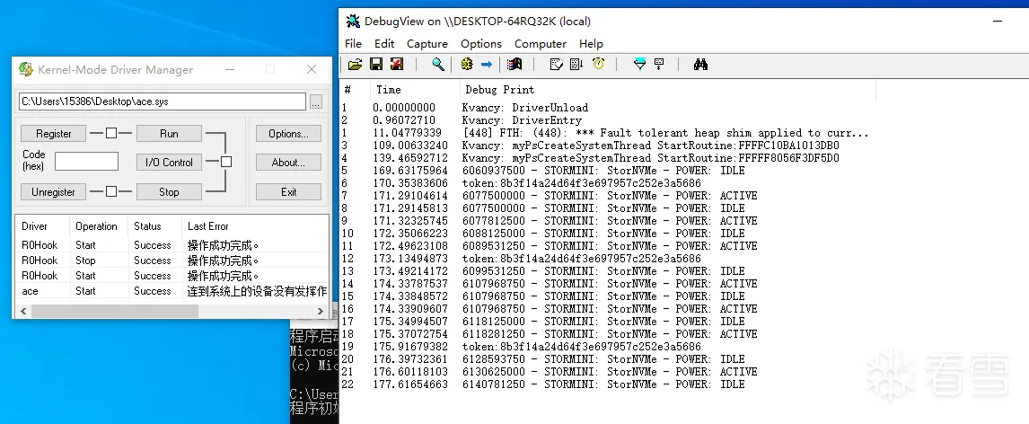Viewport: 1029px width, 424px height.
Task: Open Find with binoculars icon
Action: coord(700,65)
